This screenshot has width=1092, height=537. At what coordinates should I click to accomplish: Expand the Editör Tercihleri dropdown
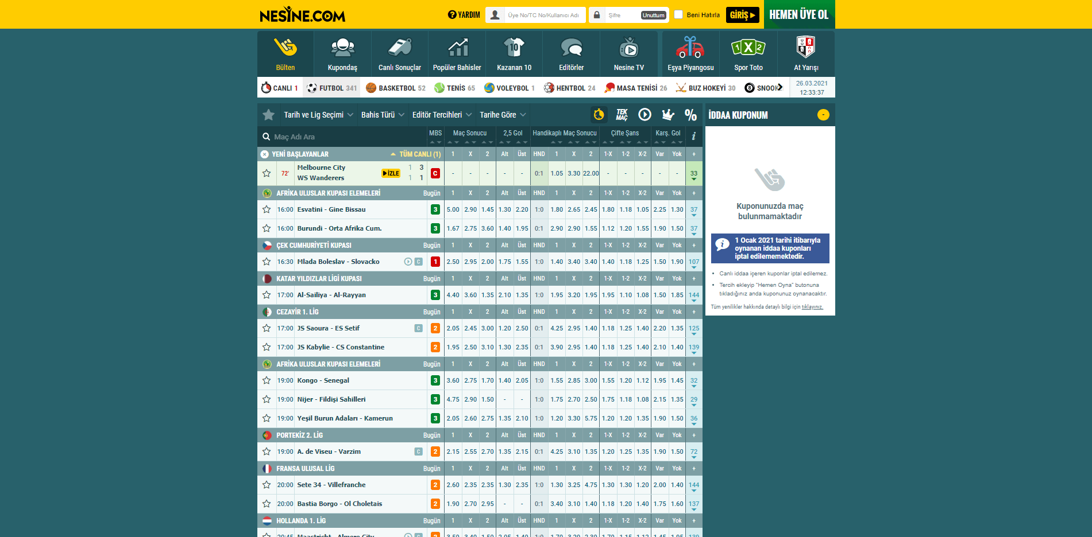click(442, 115)
